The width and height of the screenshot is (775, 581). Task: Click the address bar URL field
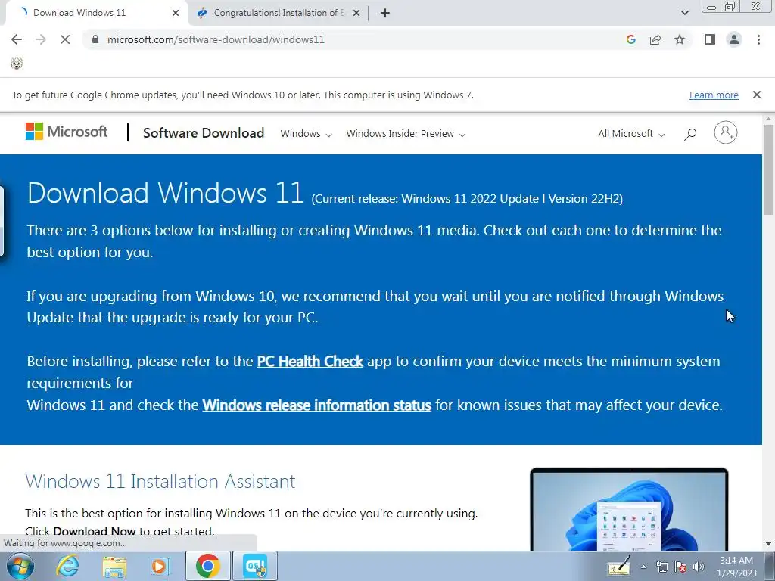(351, 39)
